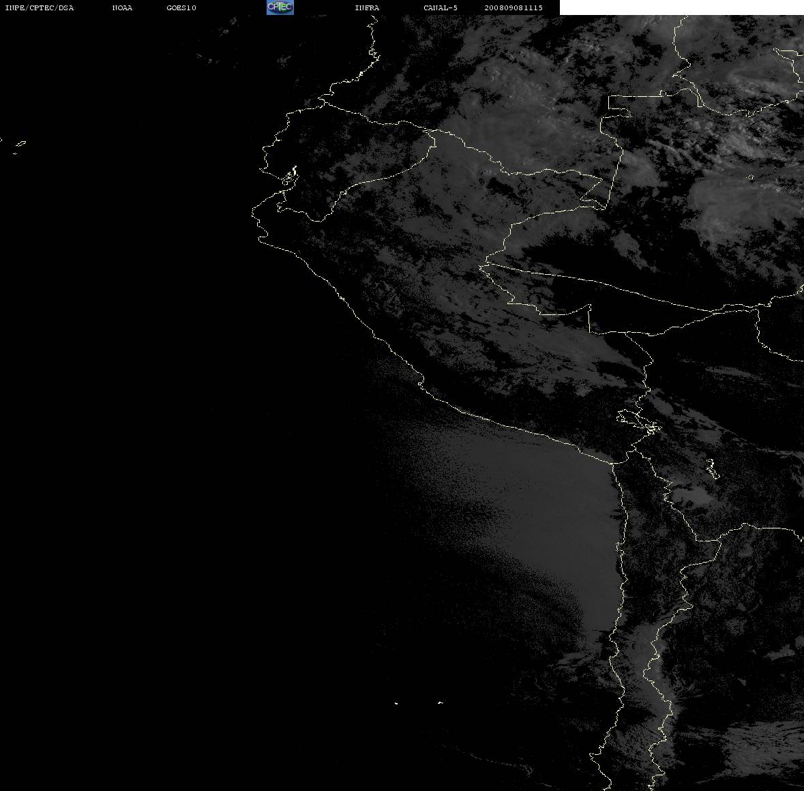Screen dimensions: 804x791
Task: Click the 200809081115 timestamp text
Action: (x=513, y=8)
